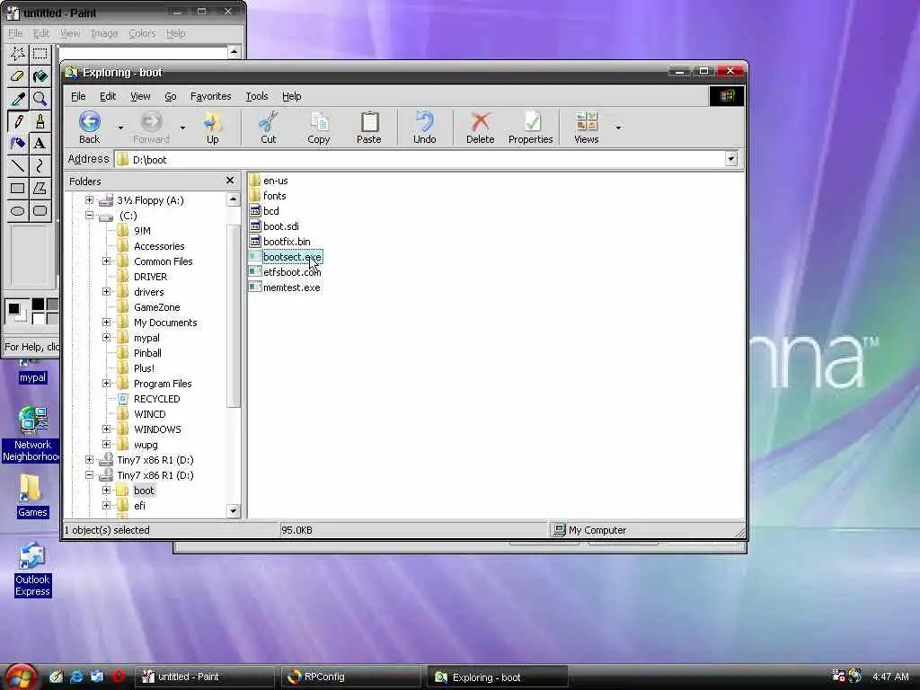Switch to untitled - Paint taskbar button
The height and width of the screenshot is (690, 920).
click(x=204, y=677)
